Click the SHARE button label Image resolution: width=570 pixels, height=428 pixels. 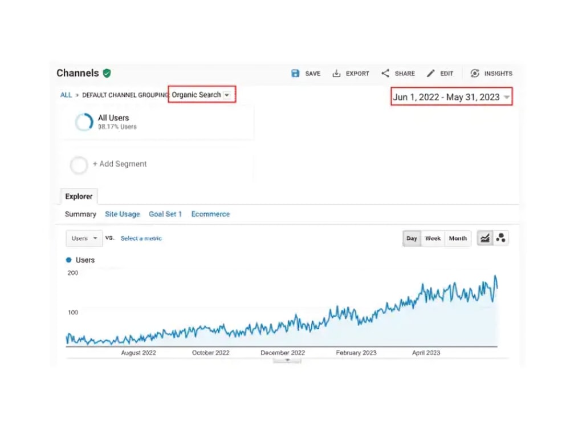[x=405, y=74]
